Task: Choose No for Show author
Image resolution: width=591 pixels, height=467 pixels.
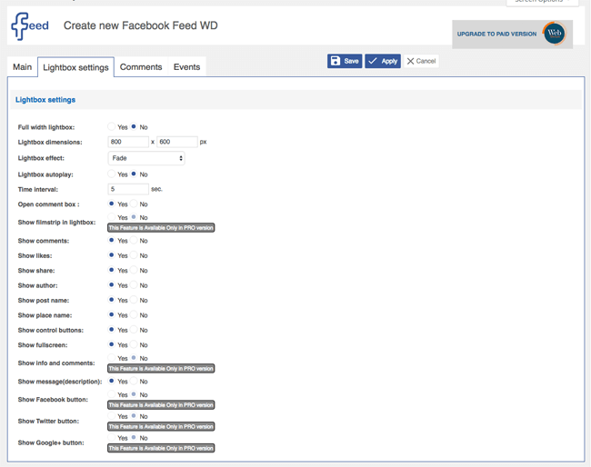Action: coord(134,285)
